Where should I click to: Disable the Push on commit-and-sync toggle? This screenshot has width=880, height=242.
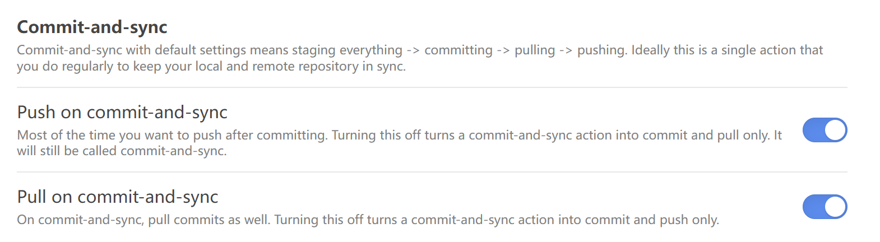coord(824,130)
